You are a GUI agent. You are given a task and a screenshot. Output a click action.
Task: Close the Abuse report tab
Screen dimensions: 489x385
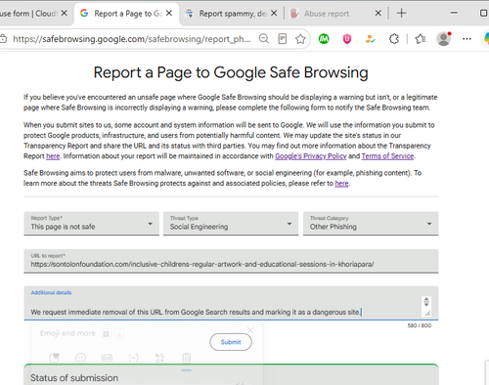click(378, 14)
